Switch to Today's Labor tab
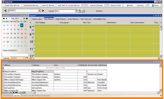 (x=37, y=19)
